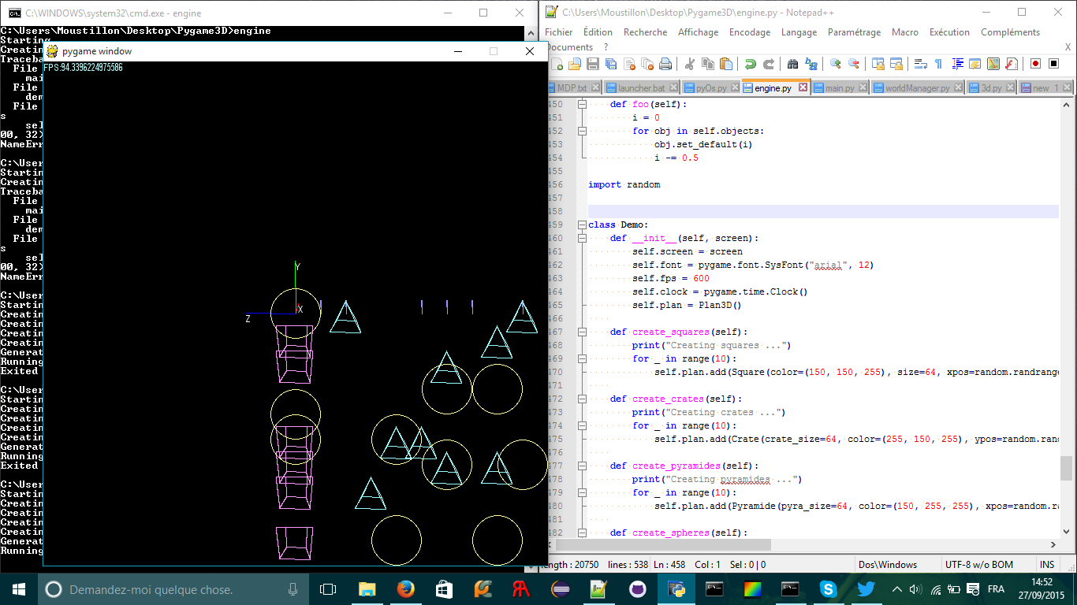Show hidden system tray icons chevron
The image size is (1077, 605).
coord(897,589)
